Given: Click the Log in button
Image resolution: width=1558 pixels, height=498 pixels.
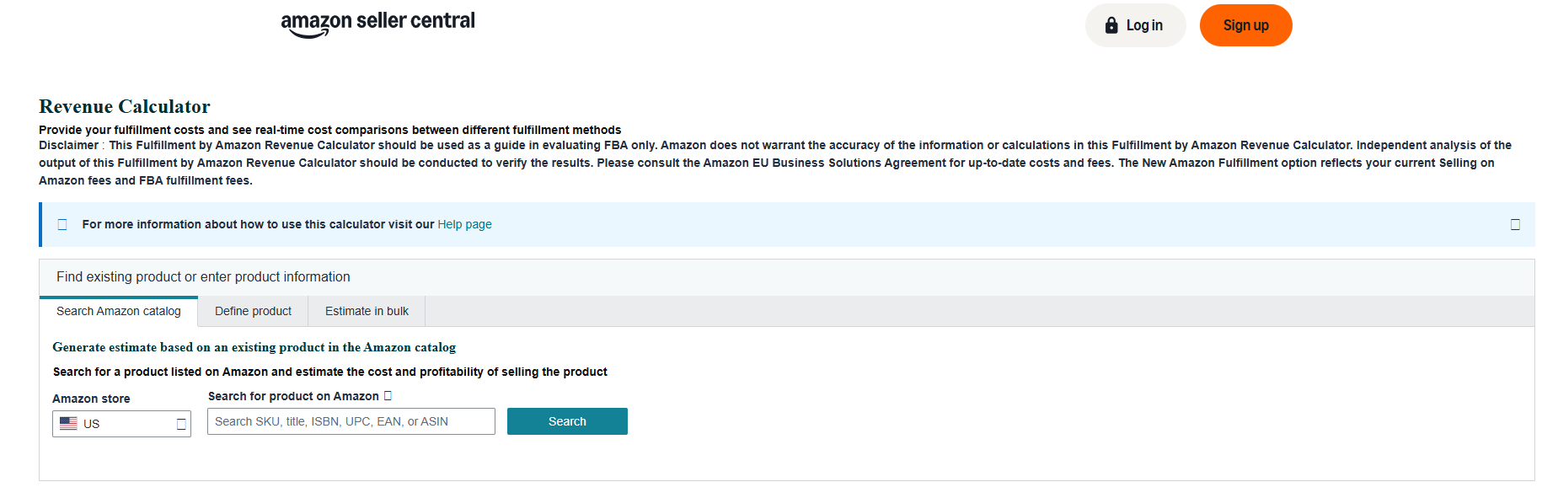Looking at the screenshot, I should tap(1135, 24).
